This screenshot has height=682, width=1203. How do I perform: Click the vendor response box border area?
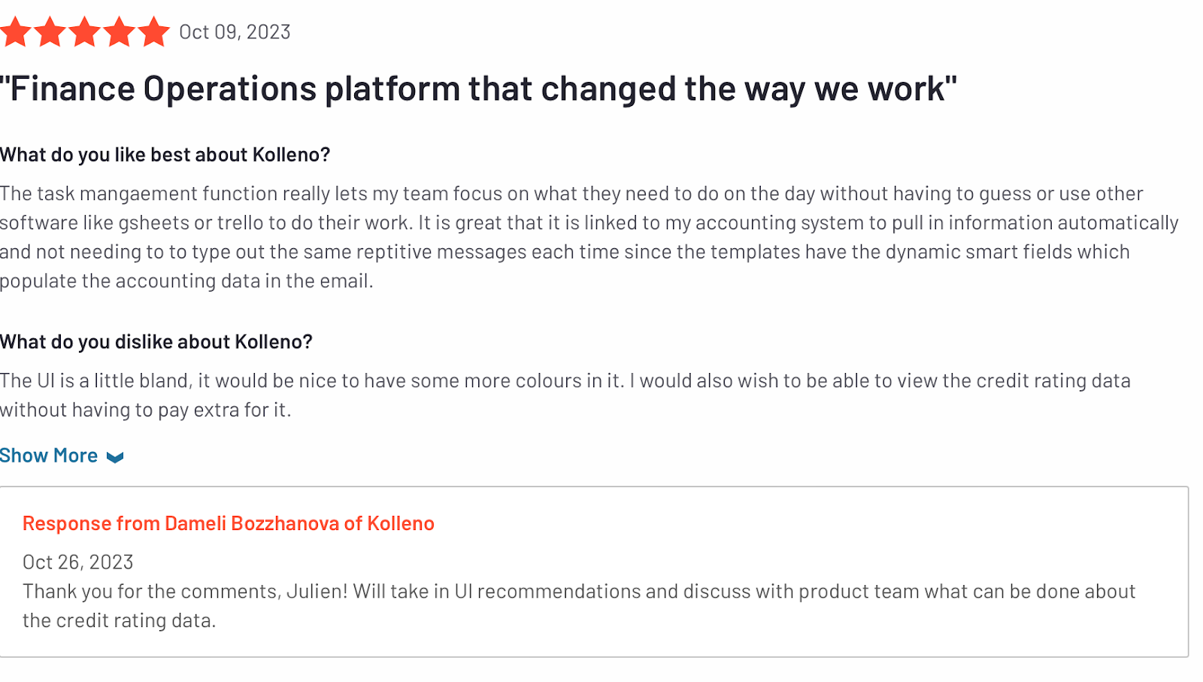point(594,572)
